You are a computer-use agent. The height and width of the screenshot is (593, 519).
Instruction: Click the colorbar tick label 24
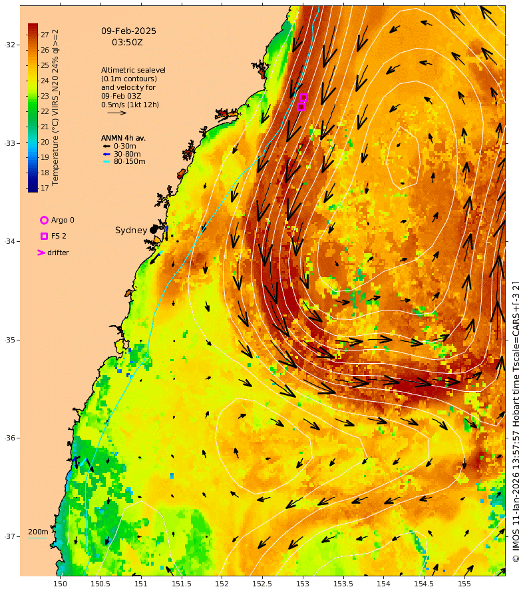coord(45,81)
